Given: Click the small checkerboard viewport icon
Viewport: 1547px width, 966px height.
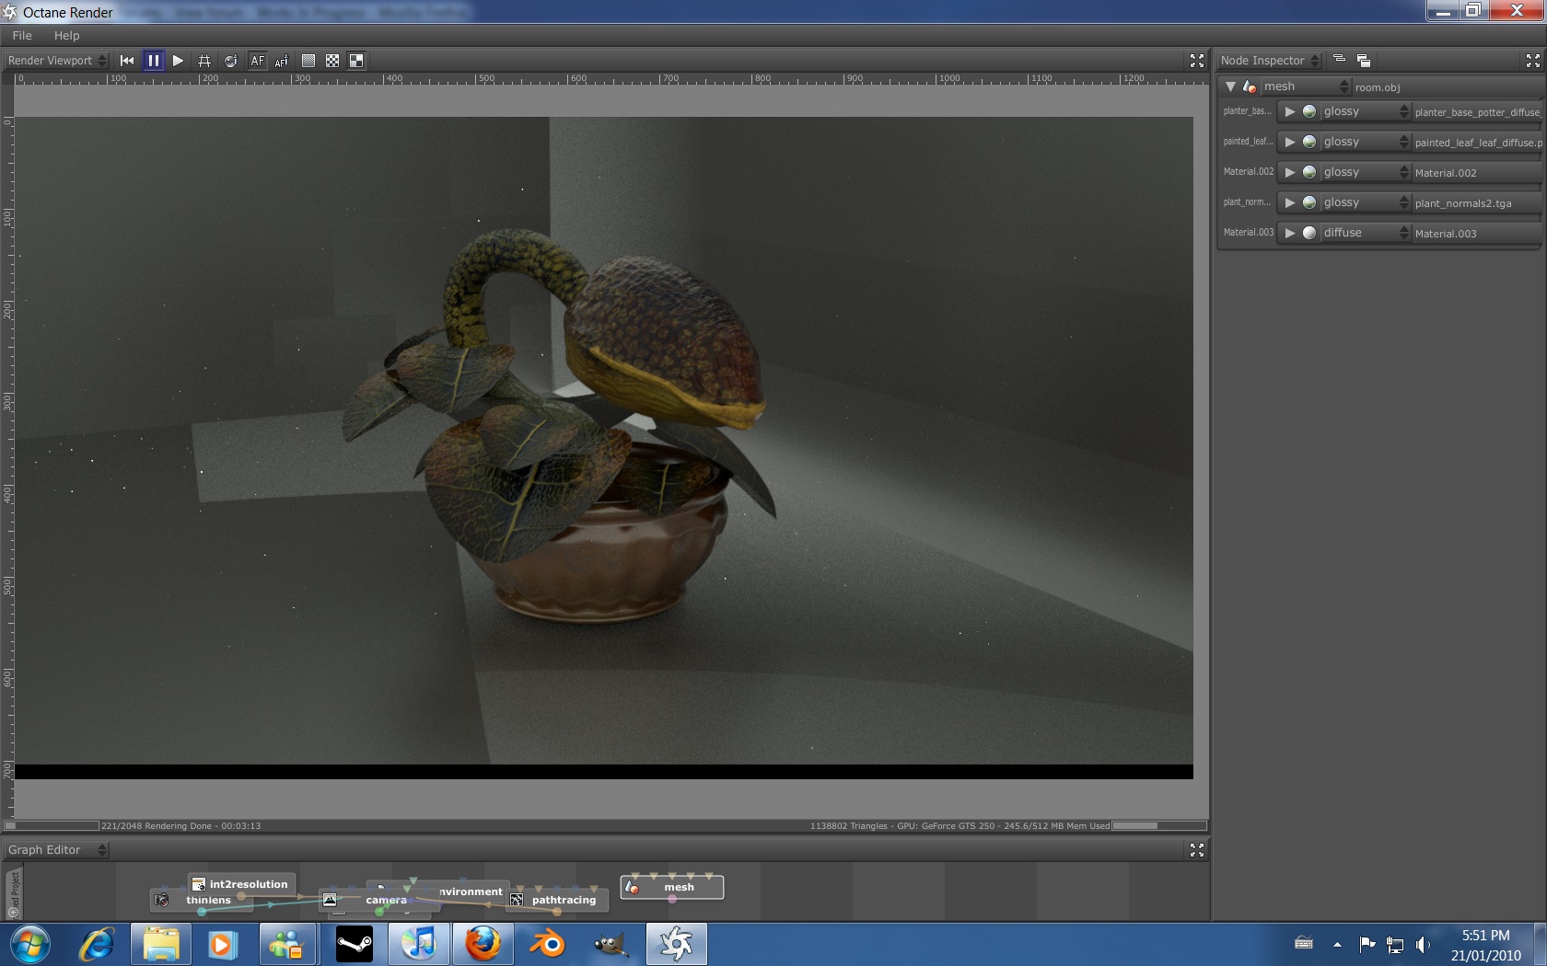Looking at the screenshot, I should pyautogui.click(x=332, y=61).
